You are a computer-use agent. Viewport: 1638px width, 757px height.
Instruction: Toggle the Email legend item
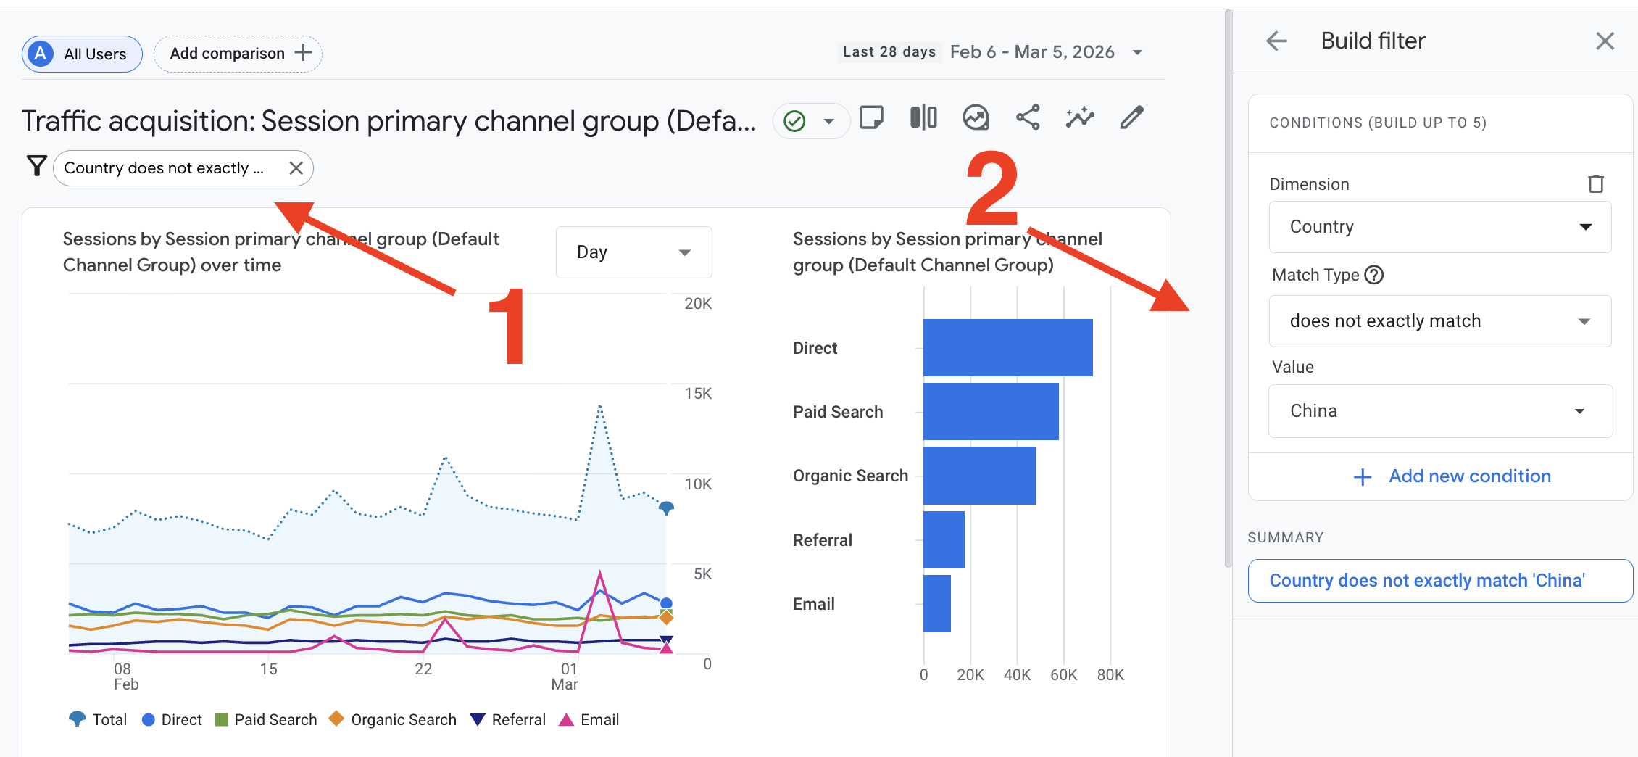pyautogui.click(x=589, y=719)
